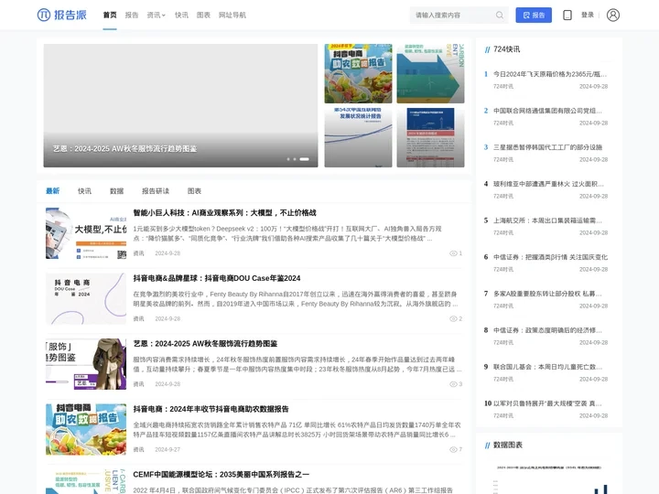
Task: Open the 报告 navigation item
Action: click(x=132, y=16)
